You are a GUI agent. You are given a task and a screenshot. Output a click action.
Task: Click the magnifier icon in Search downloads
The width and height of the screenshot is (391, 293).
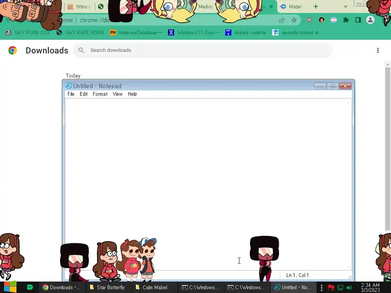click(81, 50)
